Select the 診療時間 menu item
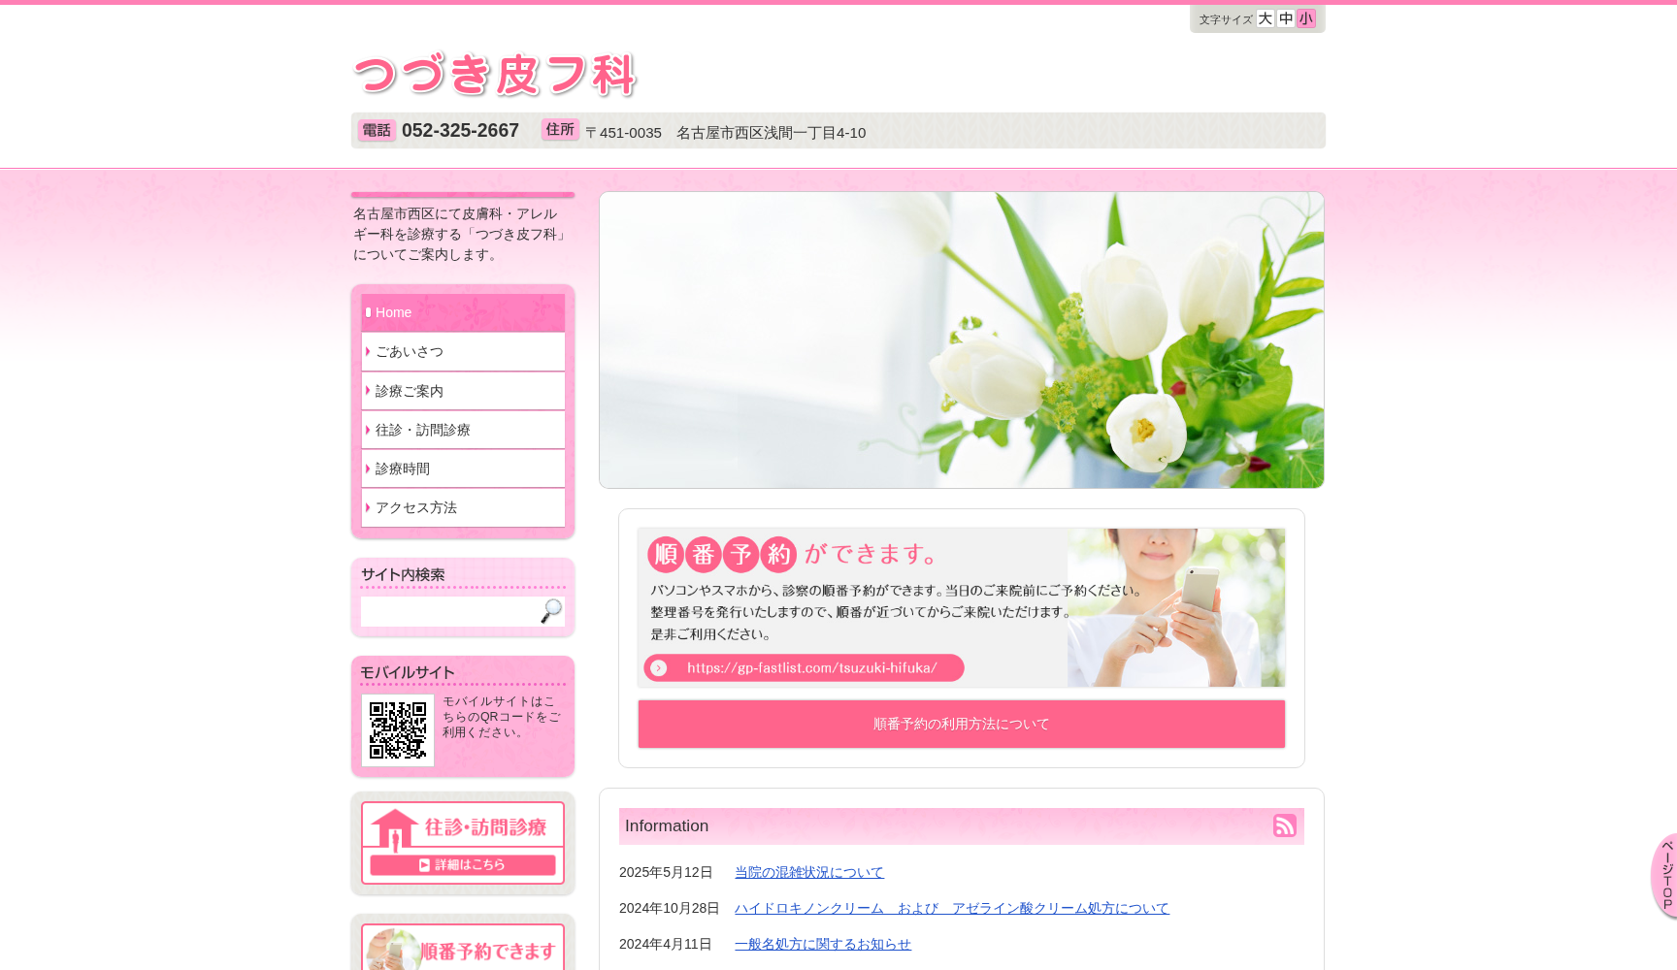 [x=402, y=468]
